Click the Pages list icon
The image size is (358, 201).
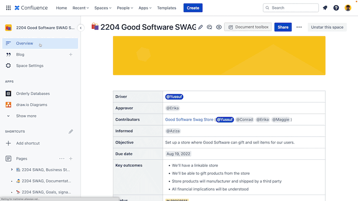[8, 159]
